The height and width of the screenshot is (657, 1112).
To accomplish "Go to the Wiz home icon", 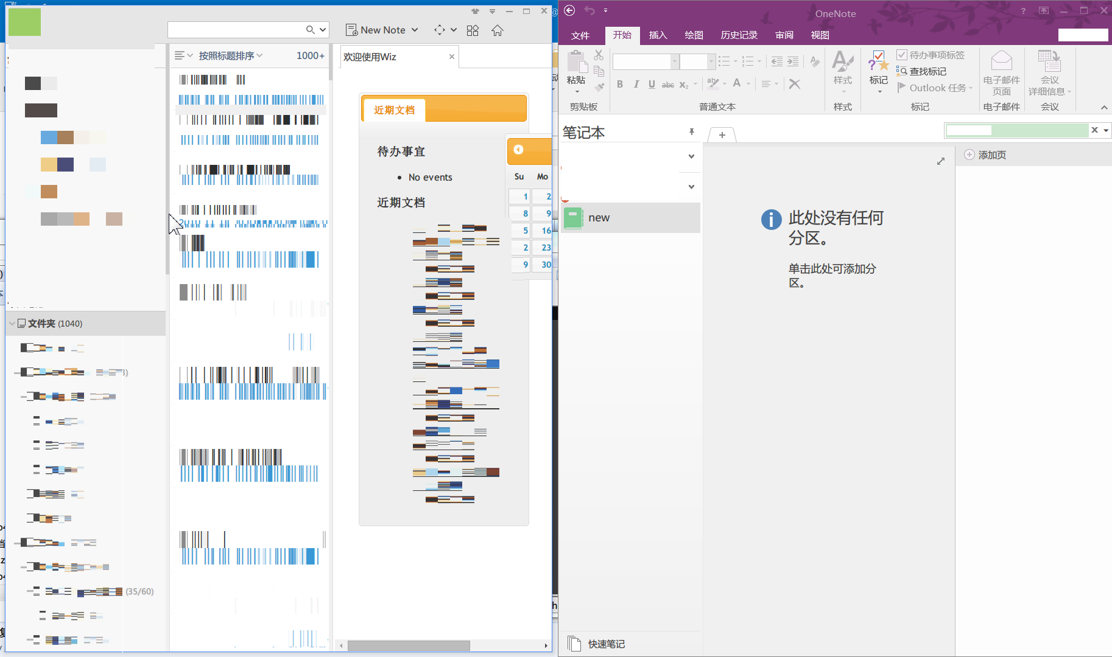I will pyautogui.click(x=498, y=30).
